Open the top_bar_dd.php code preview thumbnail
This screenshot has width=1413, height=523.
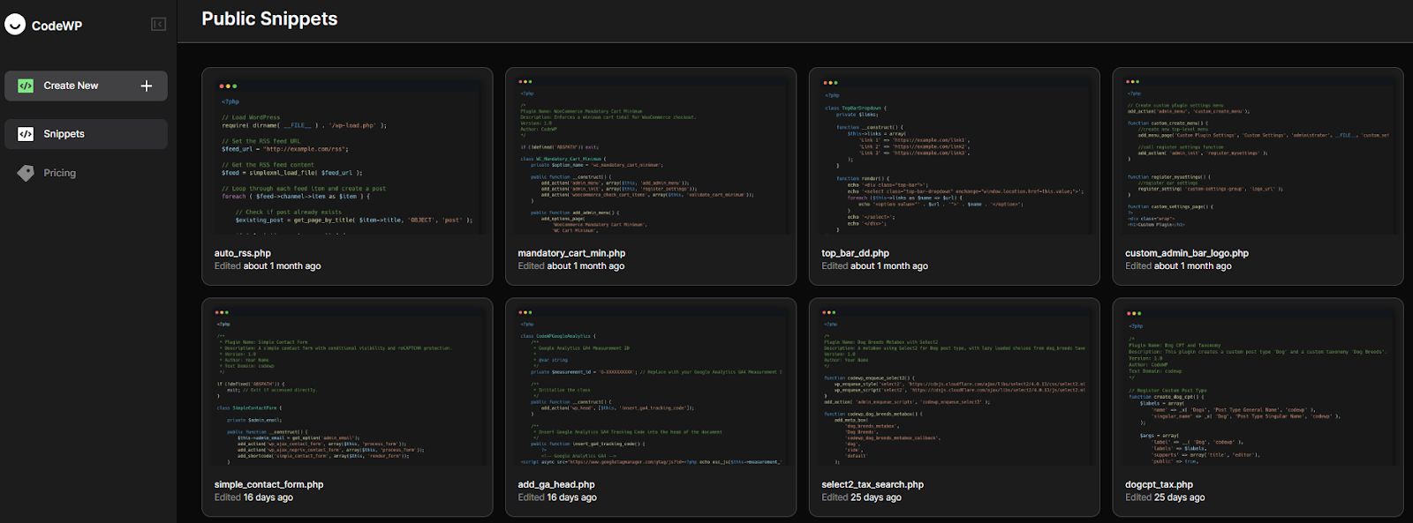[955, 155]
